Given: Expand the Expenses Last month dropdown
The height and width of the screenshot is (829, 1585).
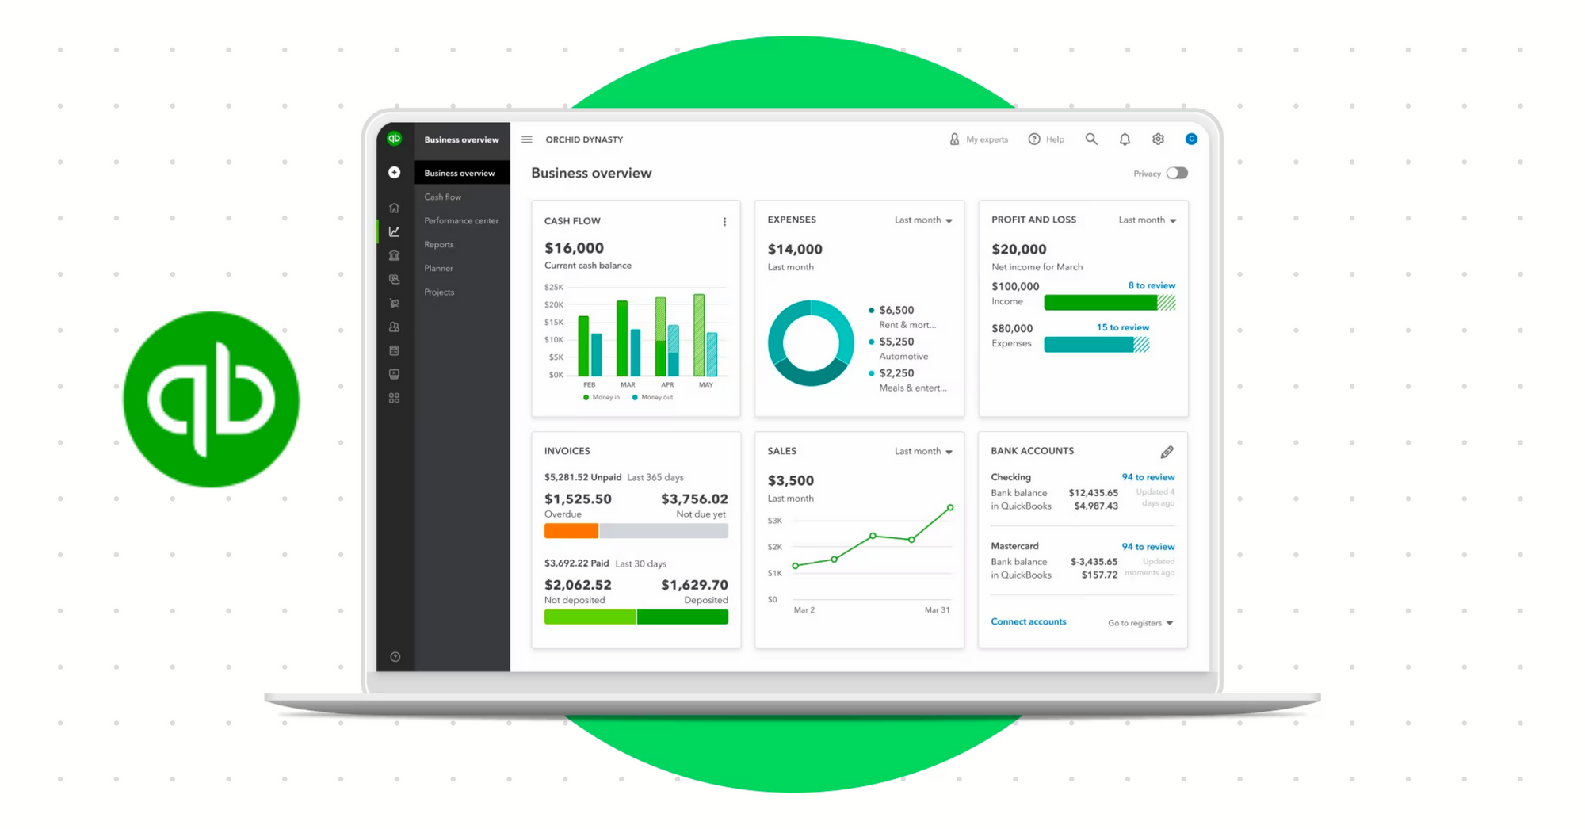Looking at the screenshot, I should (923, 220).
